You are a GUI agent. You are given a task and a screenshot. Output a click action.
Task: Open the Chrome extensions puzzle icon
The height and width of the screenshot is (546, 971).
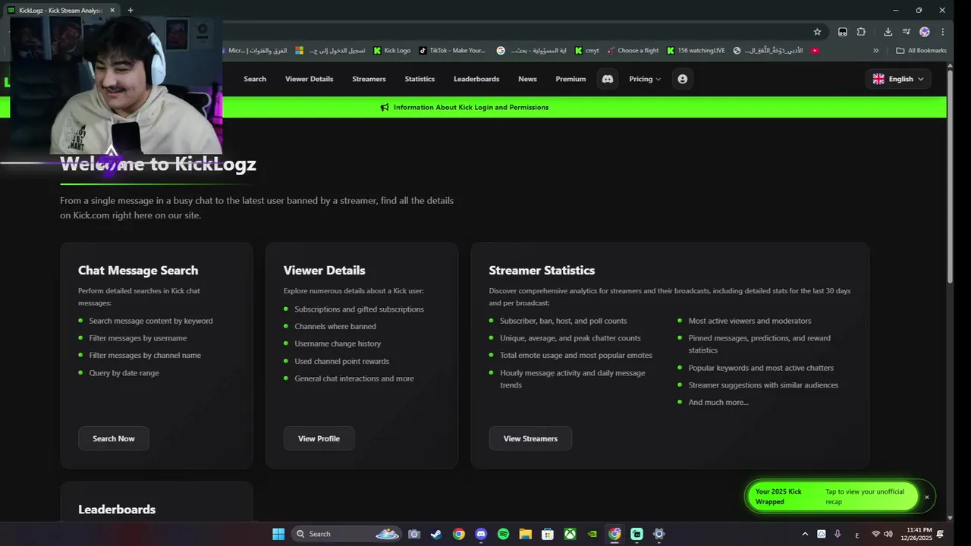point(861,32)
